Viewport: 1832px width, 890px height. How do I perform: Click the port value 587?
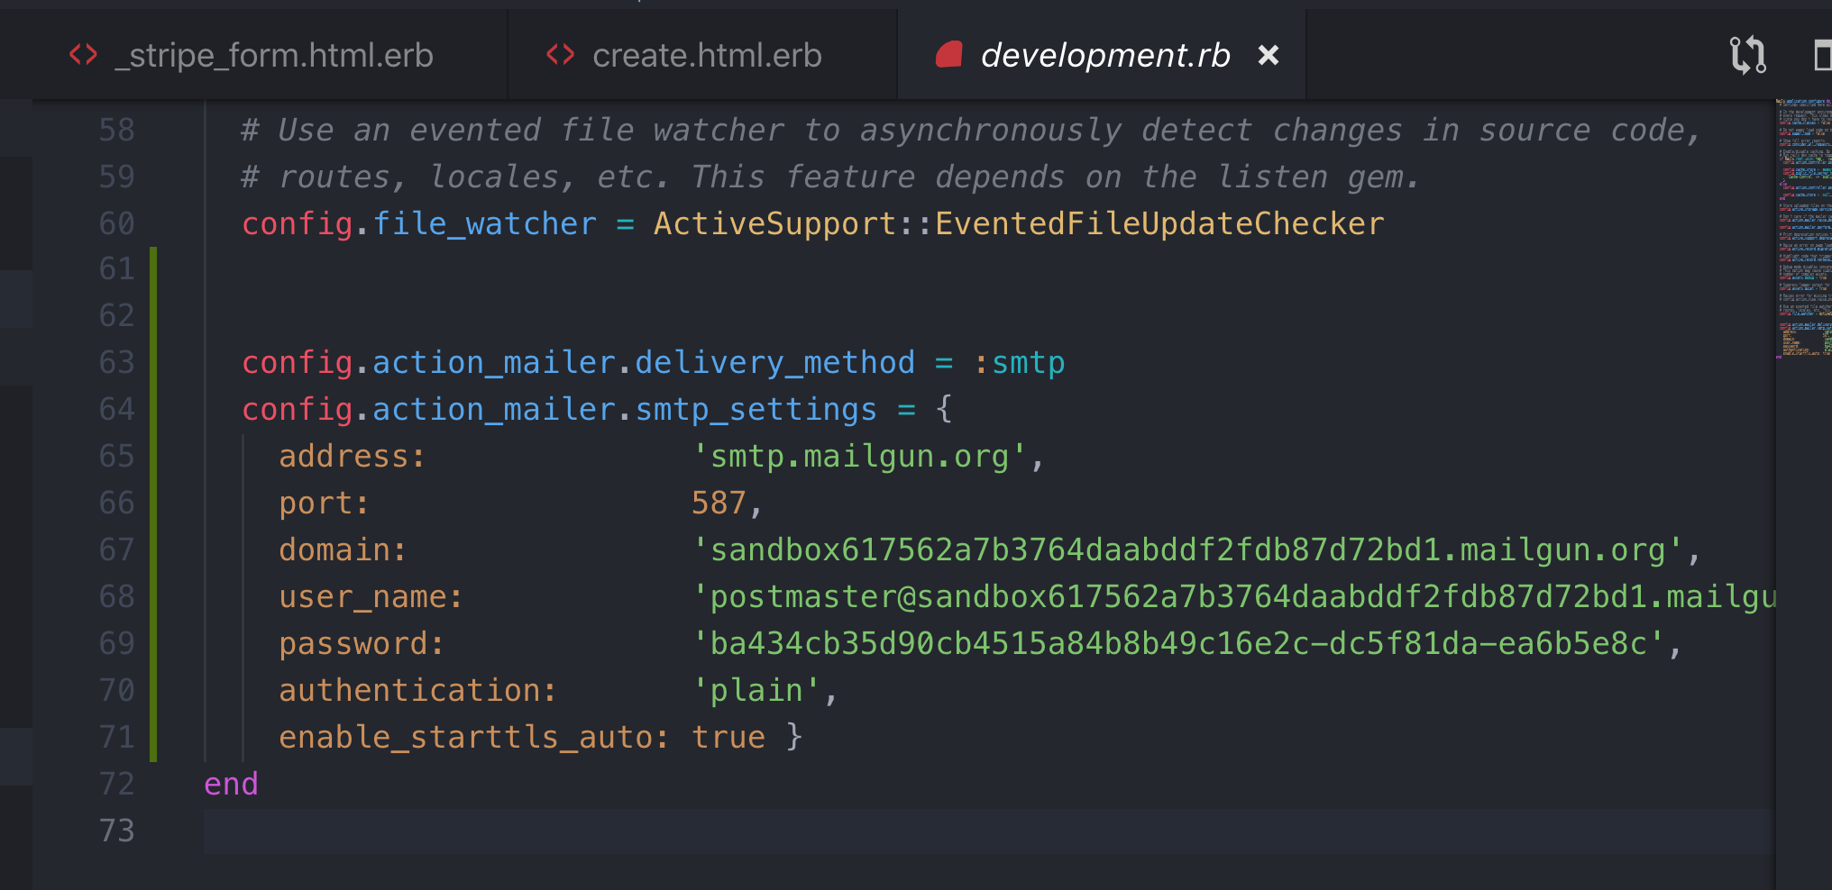pos(719,504)
